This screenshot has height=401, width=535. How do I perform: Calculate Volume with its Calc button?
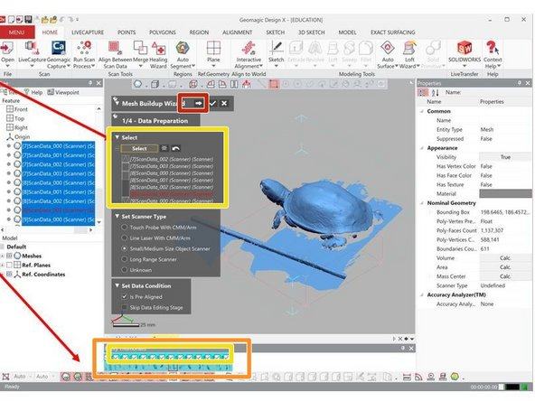(x=505, y=258)
